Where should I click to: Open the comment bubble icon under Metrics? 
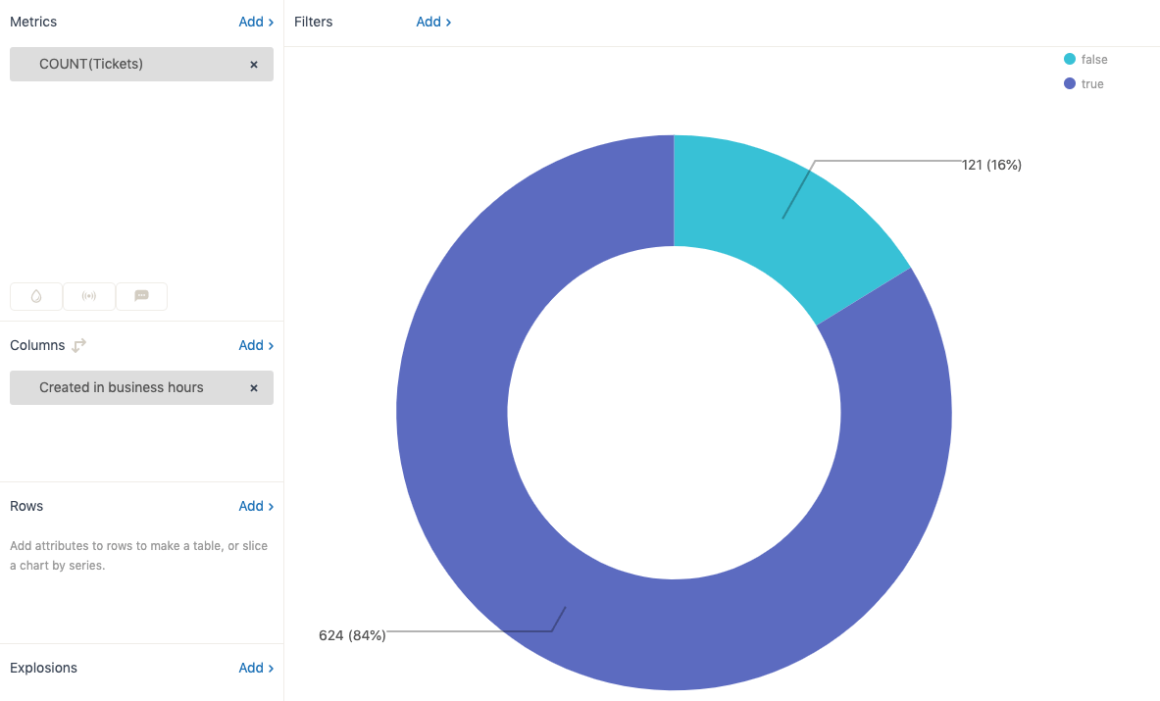(x=141, y=296)
